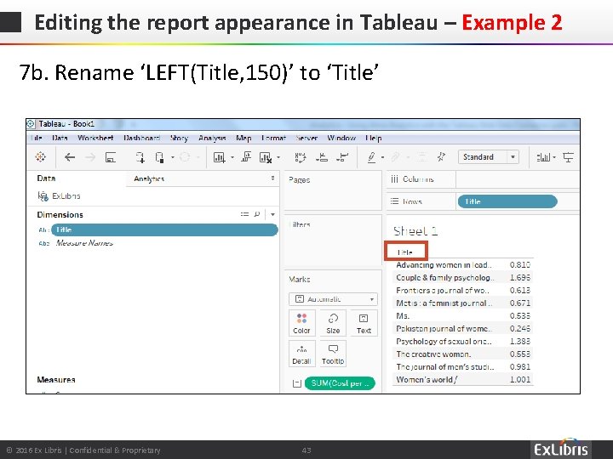Open the Dashboard menu
Viewport: 613px width, 459px height.
coord(141,138)
